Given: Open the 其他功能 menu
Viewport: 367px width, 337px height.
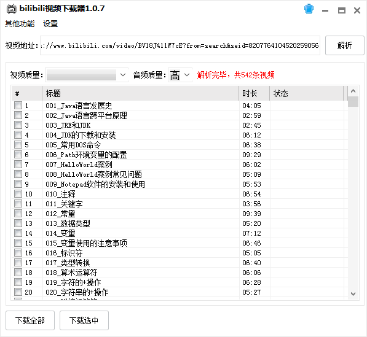Looking at the screenshot, I should 20,23.
